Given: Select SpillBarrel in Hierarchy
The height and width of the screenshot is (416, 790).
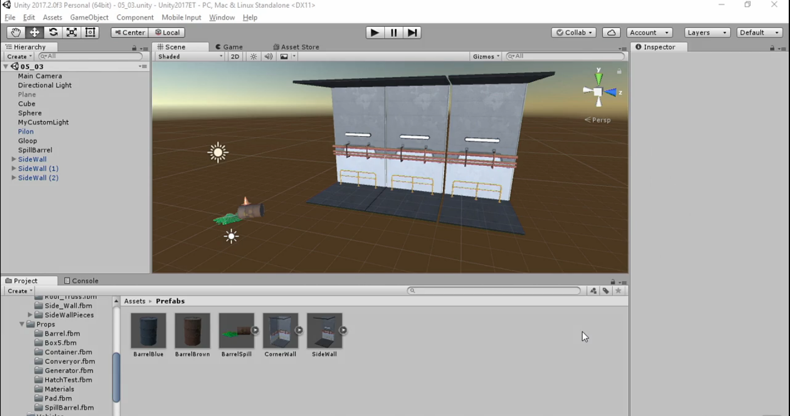Looking at the screenshot, I should point(35,150).
